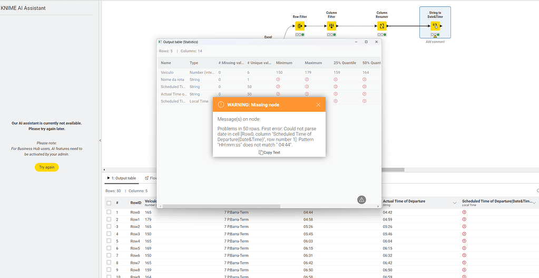Click the 06:32 actual departure cell
Viewport: 539px width, 278px height.
click(x=387, y=256)
